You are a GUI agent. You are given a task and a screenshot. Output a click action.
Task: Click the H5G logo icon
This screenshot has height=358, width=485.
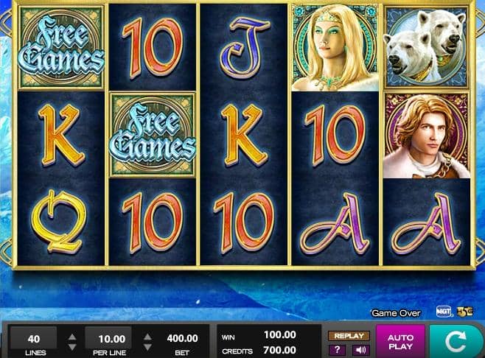465,311
